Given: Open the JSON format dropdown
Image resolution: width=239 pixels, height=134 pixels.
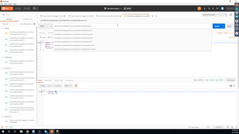Looking at the screenshot, I should (x=68, y=86).
